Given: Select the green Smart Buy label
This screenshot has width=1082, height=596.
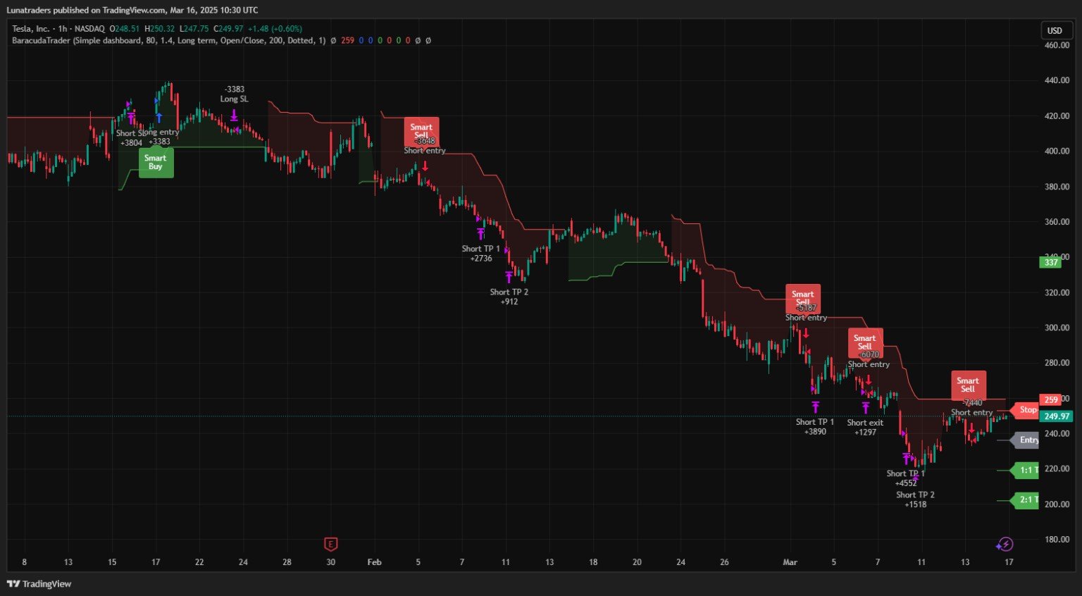Looking at the screenshot, I should [x=156, y=163].
